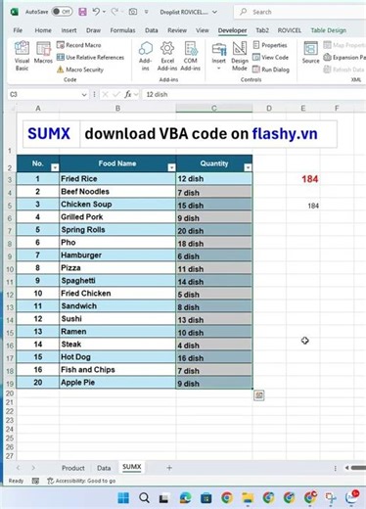Add a new sheet with plus button
The height and width of the screenshot is (509, 366).
pyautogui.click(x=169, y=468)
